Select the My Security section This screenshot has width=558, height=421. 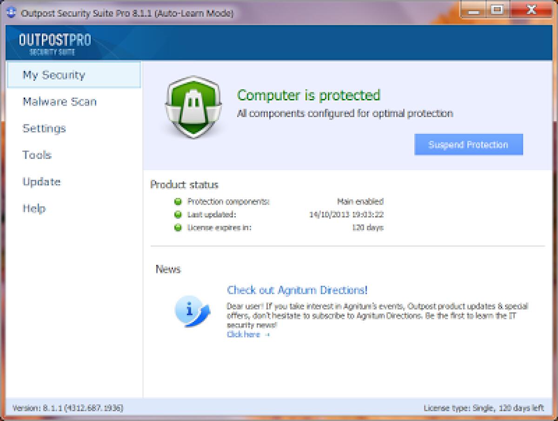[53, 75]
